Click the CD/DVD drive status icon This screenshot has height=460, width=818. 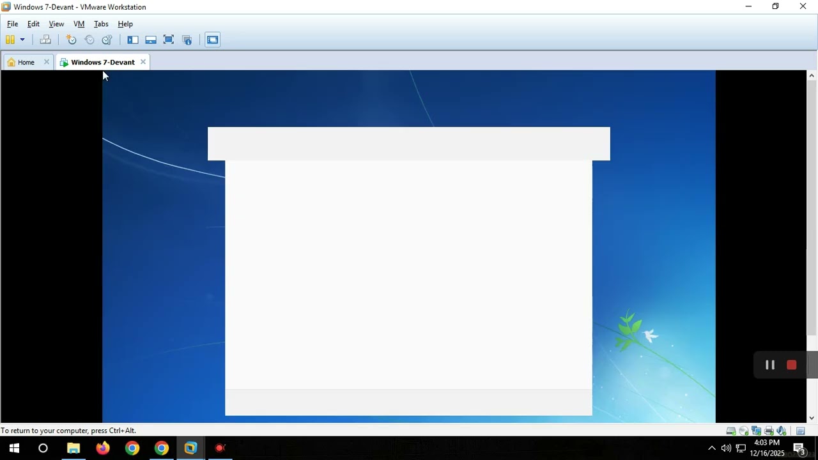[x=744, y=431]
